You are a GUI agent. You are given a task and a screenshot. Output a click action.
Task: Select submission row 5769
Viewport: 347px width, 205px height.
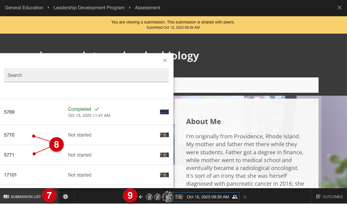point(86,112)
